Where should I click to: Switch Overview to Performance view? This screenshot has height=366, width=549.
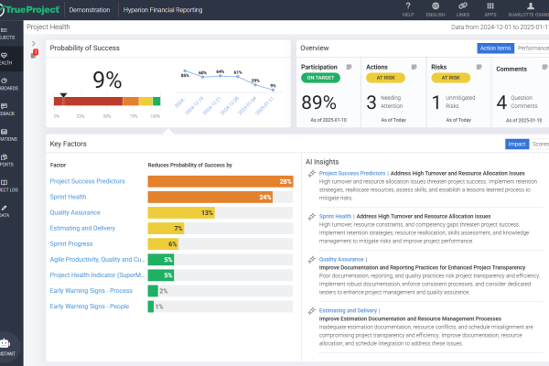(x=532, y=48)
